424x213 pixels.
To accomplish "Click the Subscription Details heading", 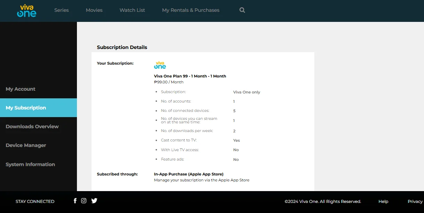I will click(x=122, y=47).
